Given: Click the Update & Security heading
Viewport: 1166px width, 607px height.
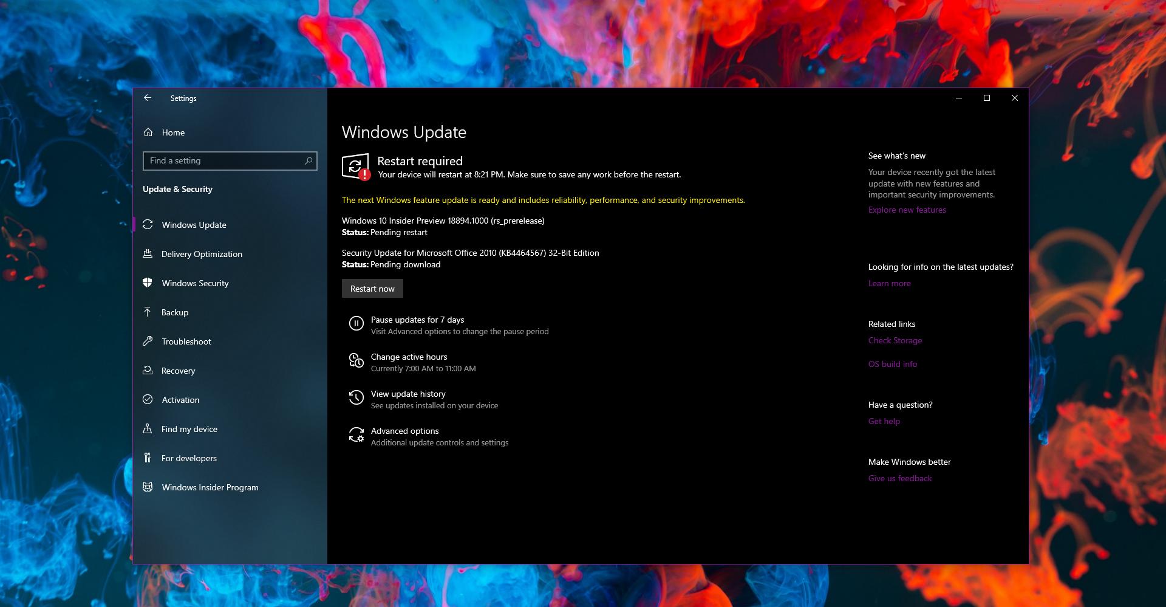Looking at the screenshot, I should click(x=177, y=189).
